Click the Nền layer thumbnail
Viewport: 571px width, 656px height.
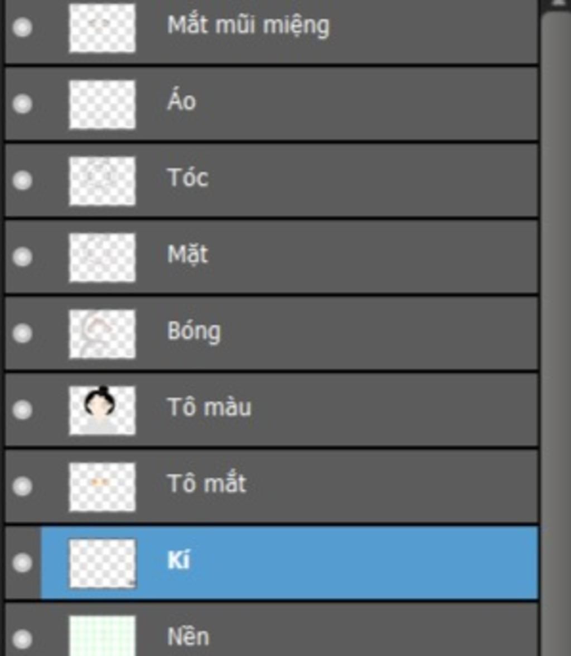click(x=102, y=636)
